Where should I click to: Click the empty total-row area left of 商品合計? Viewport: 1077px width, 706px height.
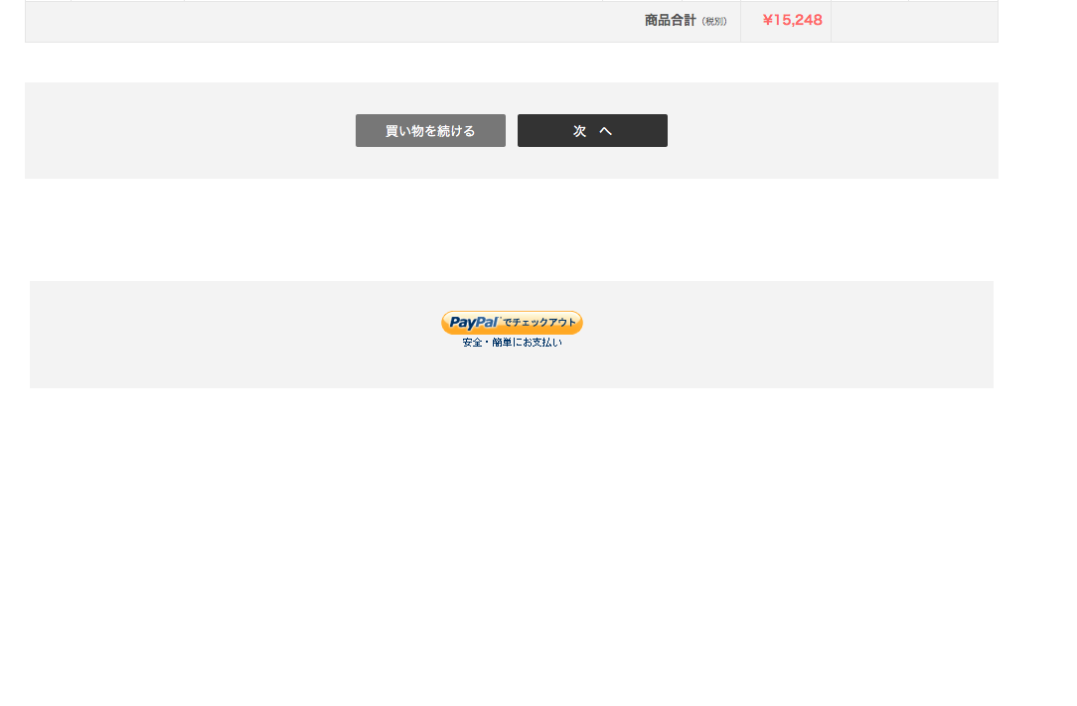(330, 21)
